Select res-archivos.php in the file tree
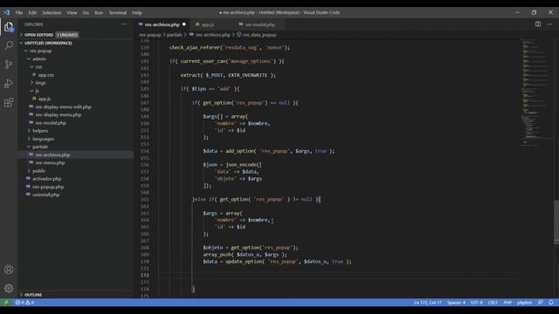The width and height of the screenshot is (559, 314). 52,155
